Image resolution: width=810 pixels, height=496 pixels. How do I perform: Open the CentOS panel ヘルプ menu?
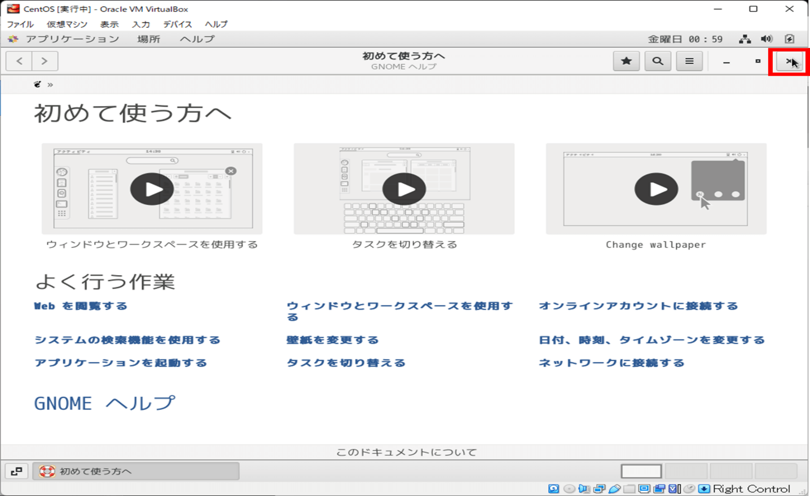pyautogui.click(x=197, y=39)
